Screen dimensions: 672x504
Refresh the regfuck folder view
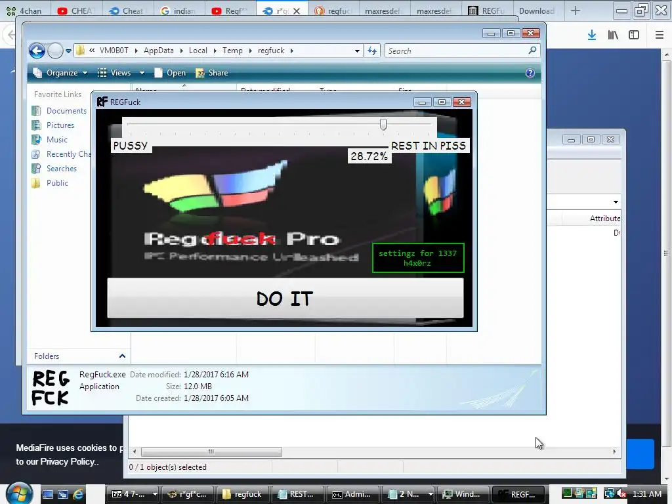tap(371, 51)
